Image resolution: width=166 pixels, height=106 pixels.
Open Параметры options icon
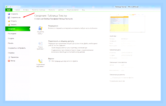[9, 57]
